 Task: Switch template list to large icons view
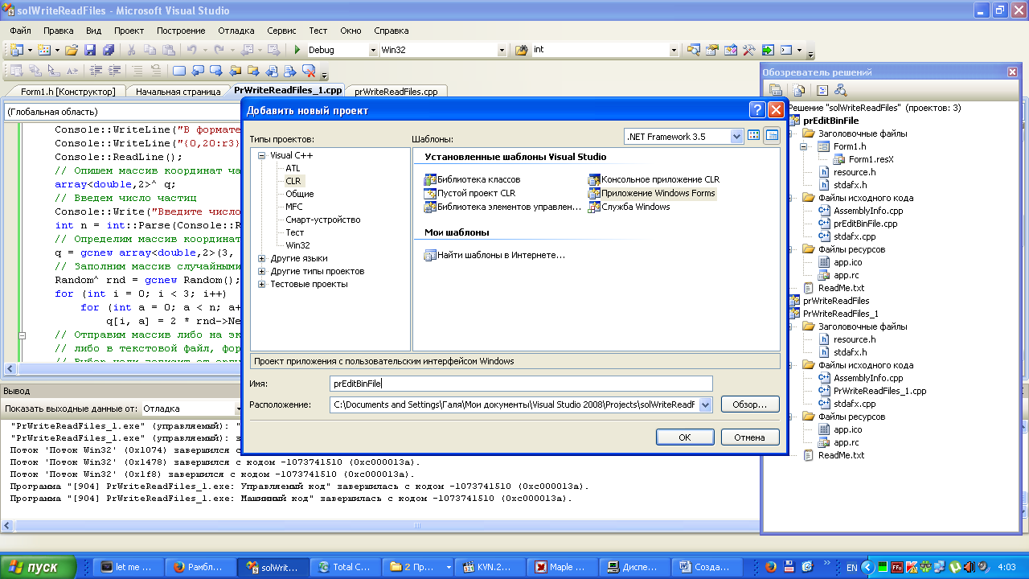(754, 136)
